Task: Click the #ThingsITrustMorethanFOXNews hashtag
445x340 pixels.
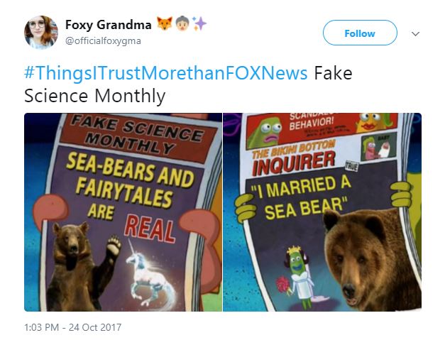Action: pyautogui.click(x=166, y=73)
